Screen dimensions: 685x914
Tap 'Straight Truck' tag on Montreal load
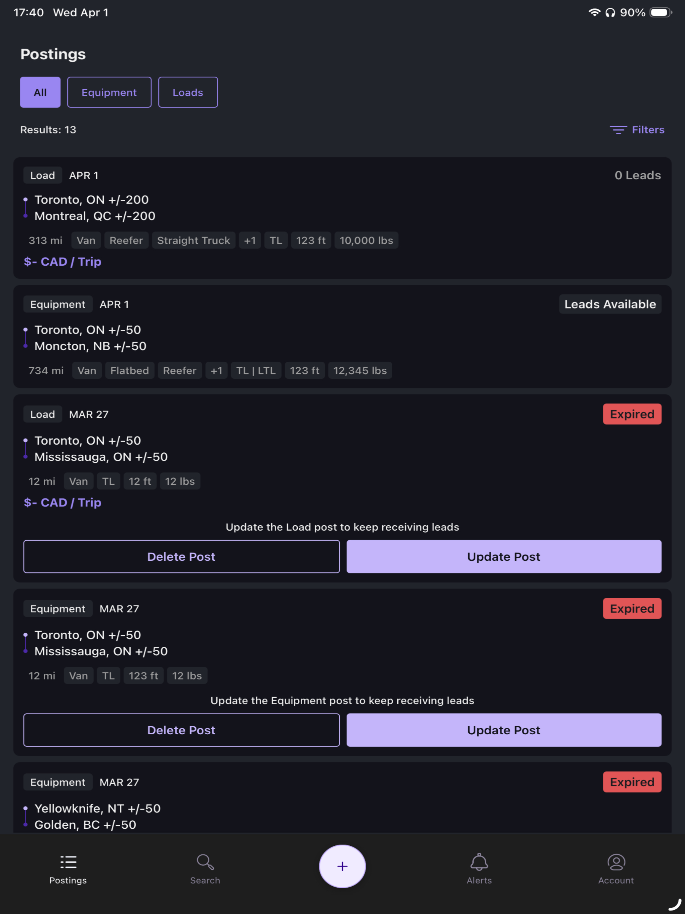click(193, 241)
